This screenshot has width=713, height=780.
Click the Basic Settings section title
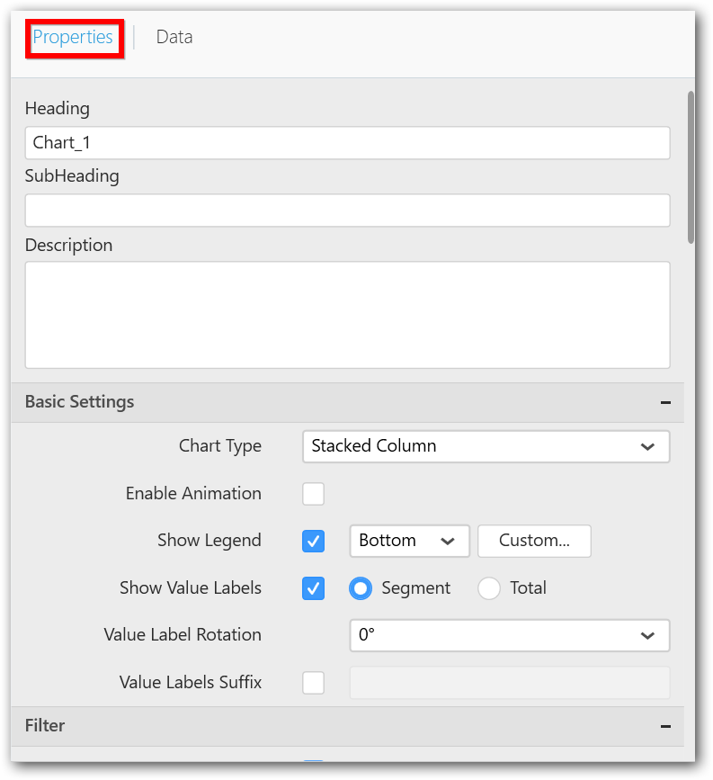point(80,402)
